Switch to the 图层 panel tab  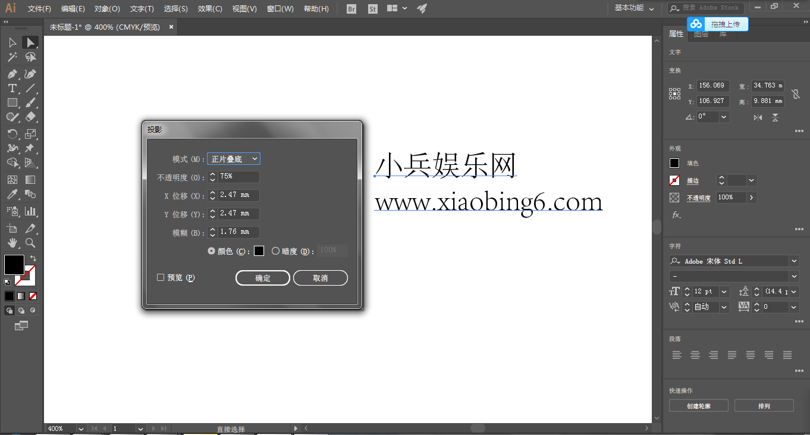pyautogui.click(x=701, y=35)
